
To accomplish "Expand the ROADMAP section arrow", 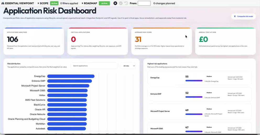I will [x=82, y=3].
